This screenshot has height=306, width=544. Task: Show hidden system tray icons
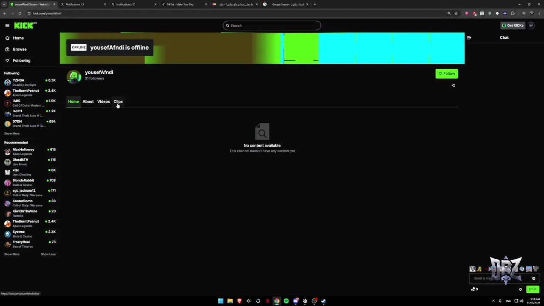[493, 301]
